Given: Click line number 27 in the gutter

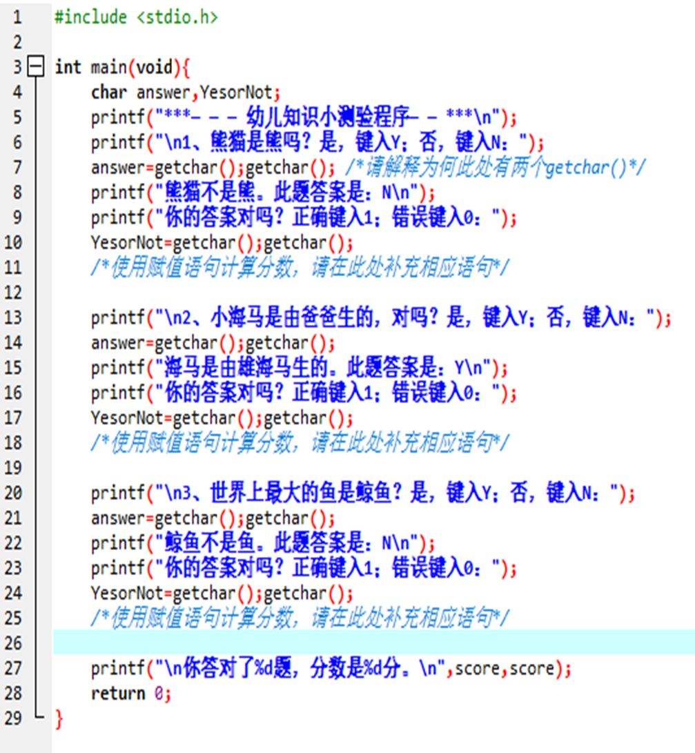Looking at the screenshot, I should pyautogui.click(x=14, y=668).
